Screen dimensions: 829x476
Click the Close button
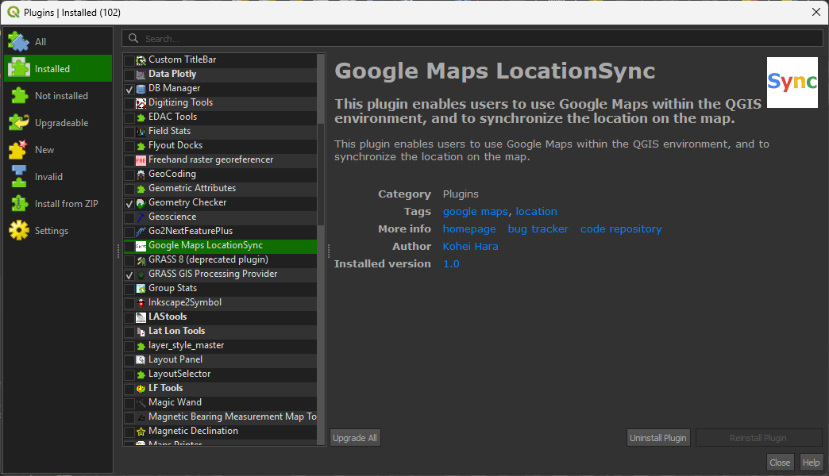780,463
